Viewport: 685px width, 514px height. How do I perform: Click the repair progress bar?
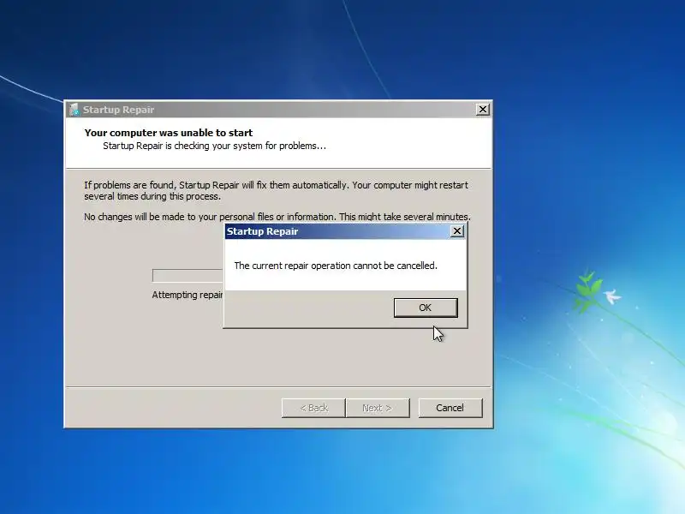[x=188, y=275]
